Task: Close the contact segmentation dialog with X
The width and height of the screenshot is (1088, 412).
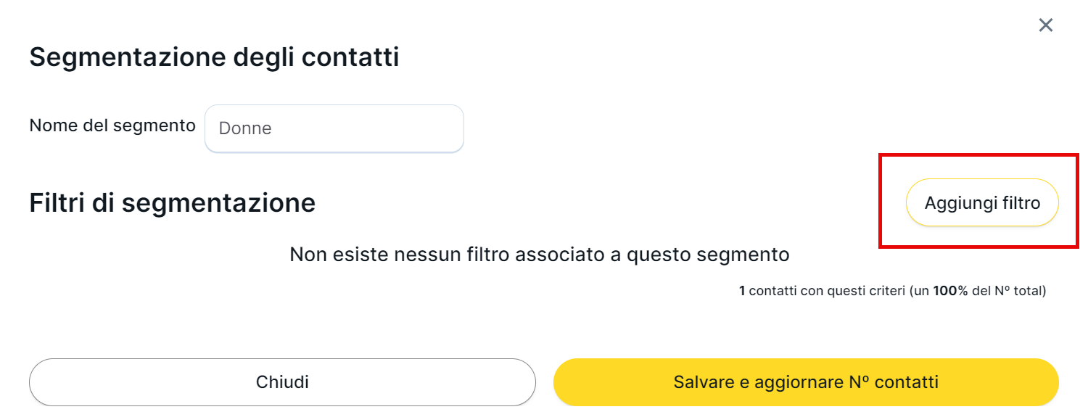Action: point(1045,25)
